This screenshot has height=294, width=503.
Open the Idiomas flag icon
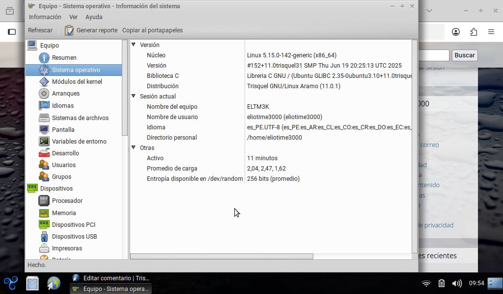pyautogui.click(x=44, y=105)
